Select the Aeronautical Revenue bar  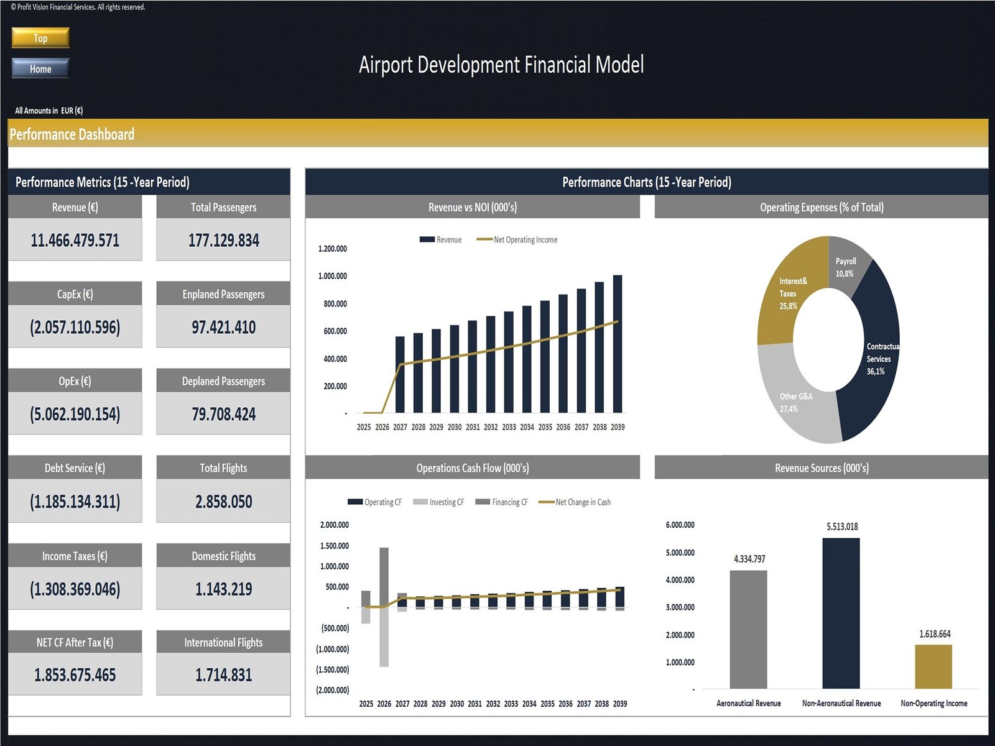(x=748, y=629)
